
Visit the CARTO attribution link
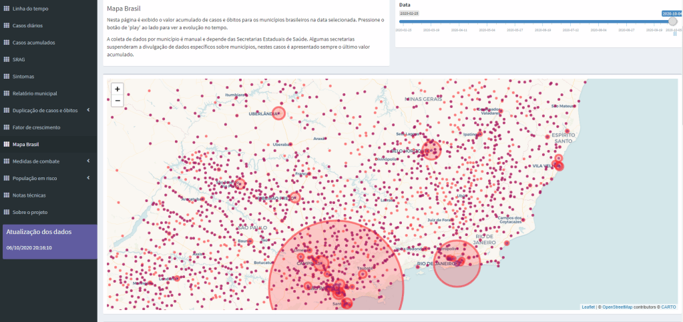pyautogui.click(x=668, y=307)
